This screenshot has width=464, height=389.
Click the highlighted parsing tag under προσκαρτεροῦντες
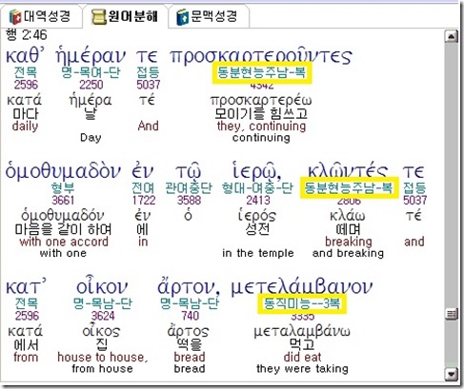click(262, 72)
